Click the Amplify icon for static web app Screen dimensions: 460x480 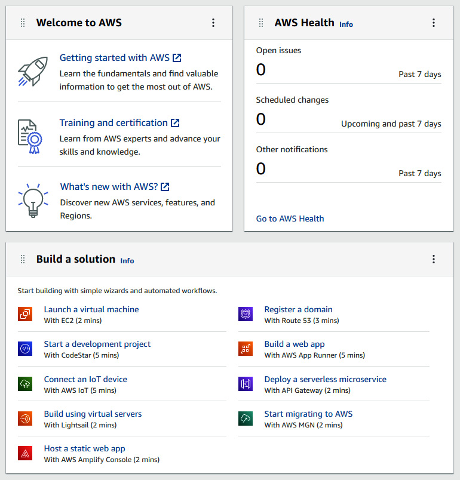25,453
